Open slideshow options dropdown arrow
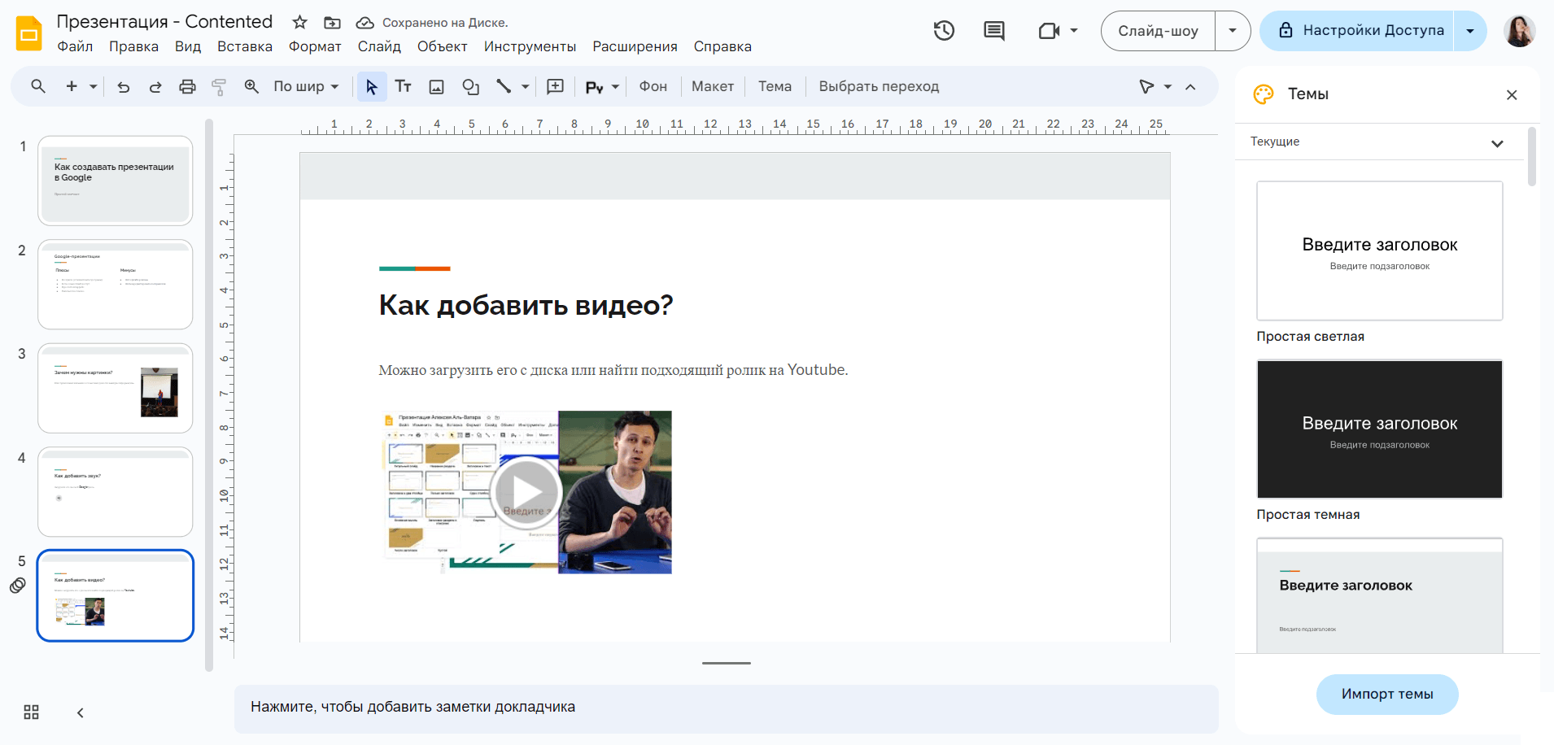Screen dimensions: 1554x745 tap(1233, 31)
